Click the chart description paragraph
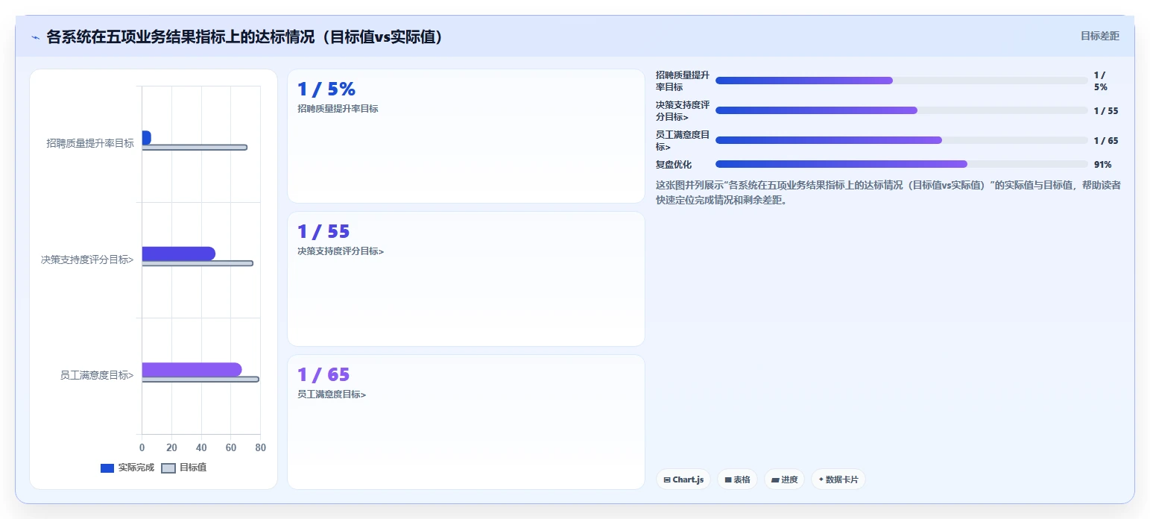 tap(888, 192)
